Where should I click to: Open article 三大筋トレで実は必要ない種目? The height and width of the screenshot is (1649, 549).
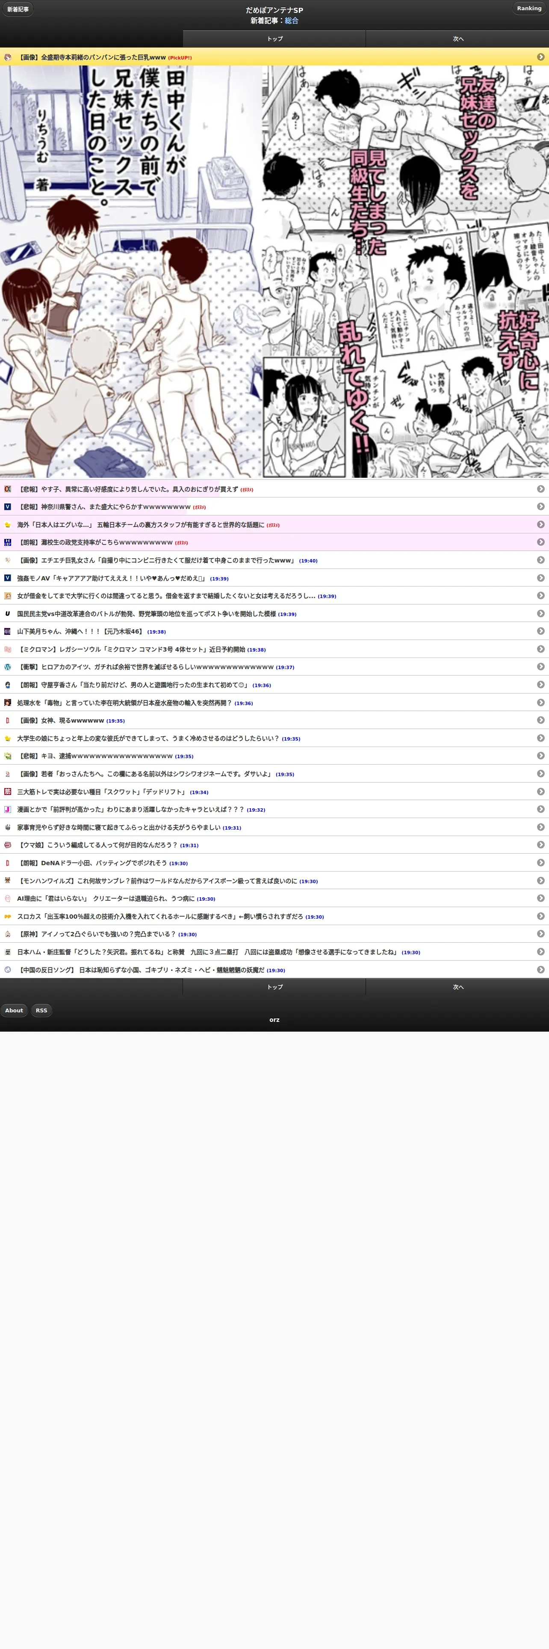[x=274, y=792]
